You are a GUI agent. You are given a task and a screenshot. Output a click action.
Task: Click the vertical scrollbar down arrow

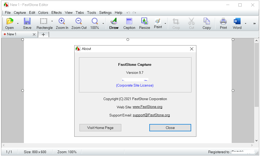click(x=256, y=141)
